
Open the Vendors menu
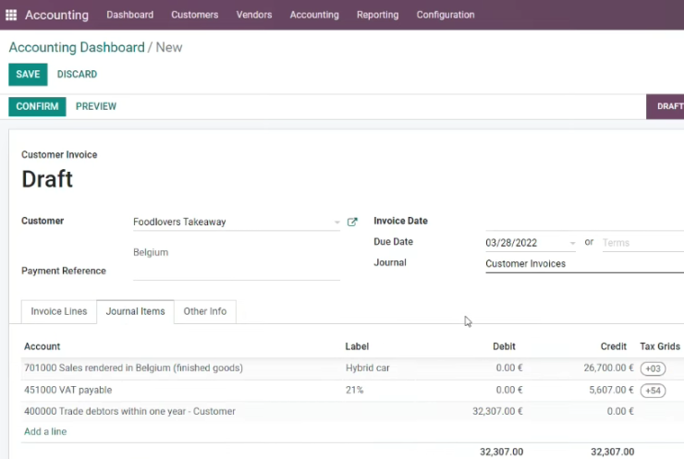pyautogui.click(x=254, y=15)
